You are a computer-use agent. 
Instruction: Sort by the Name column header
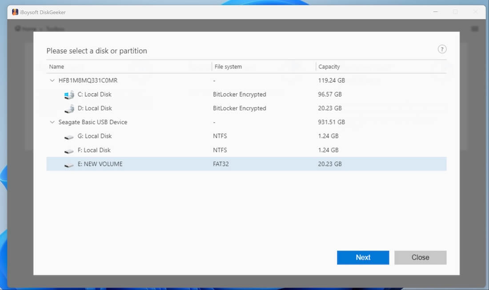coord(56,67)
